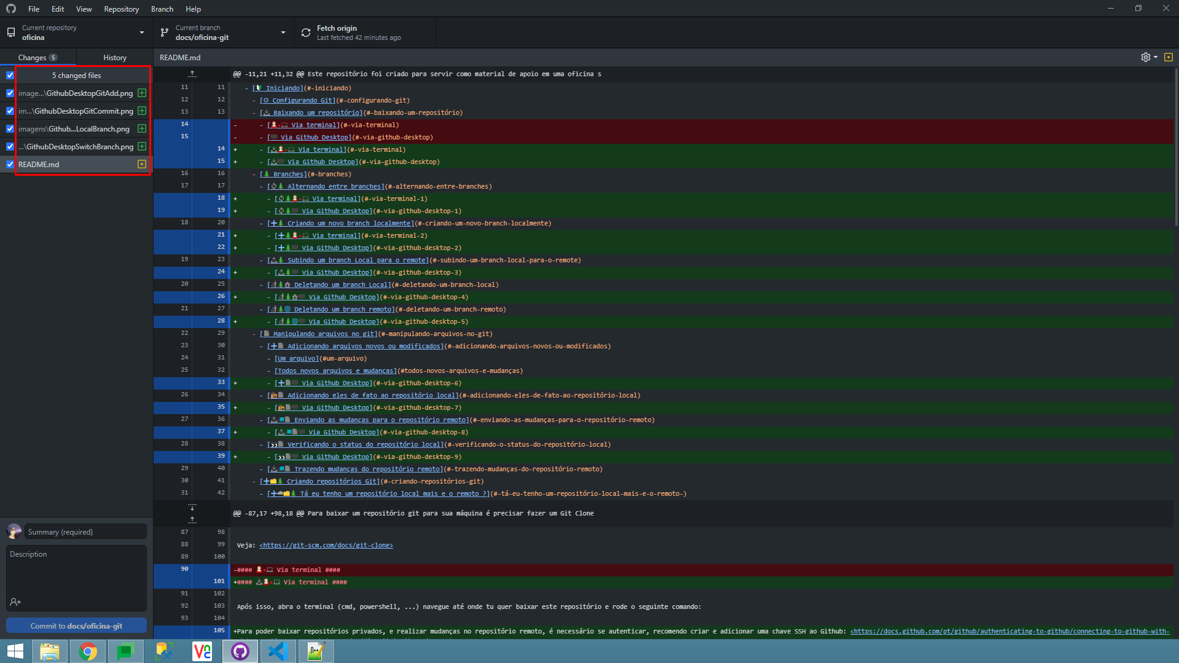
Task: Toggle selection of removed line 90
Action: click(x=192, y=569)
